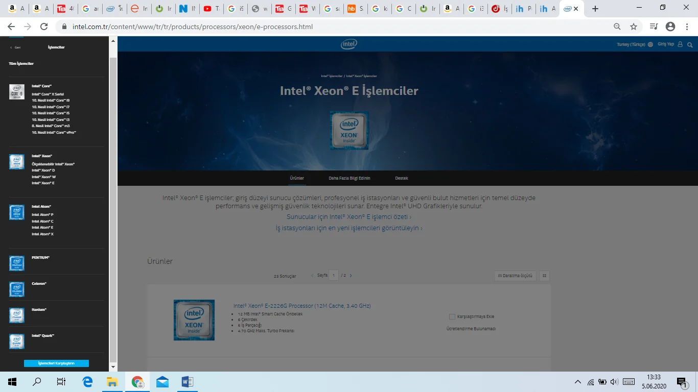Screen dimensions: 698x392
Task: Open the Mail app from the taskbar
Action: point(162,382)
